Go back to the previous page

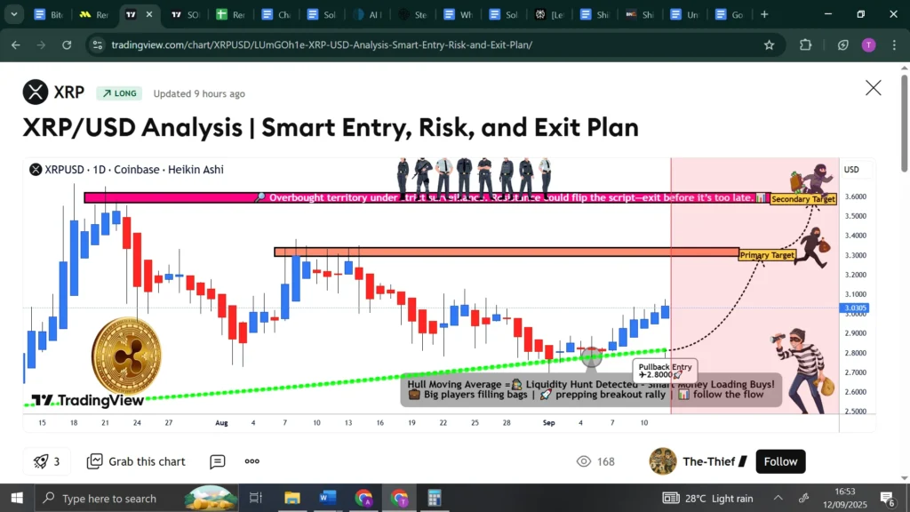pos(16,44)
